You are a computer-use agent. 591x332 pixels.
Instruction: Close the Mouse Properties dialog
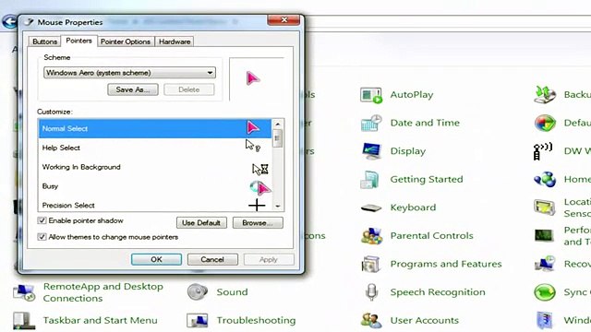coord(283,20)
